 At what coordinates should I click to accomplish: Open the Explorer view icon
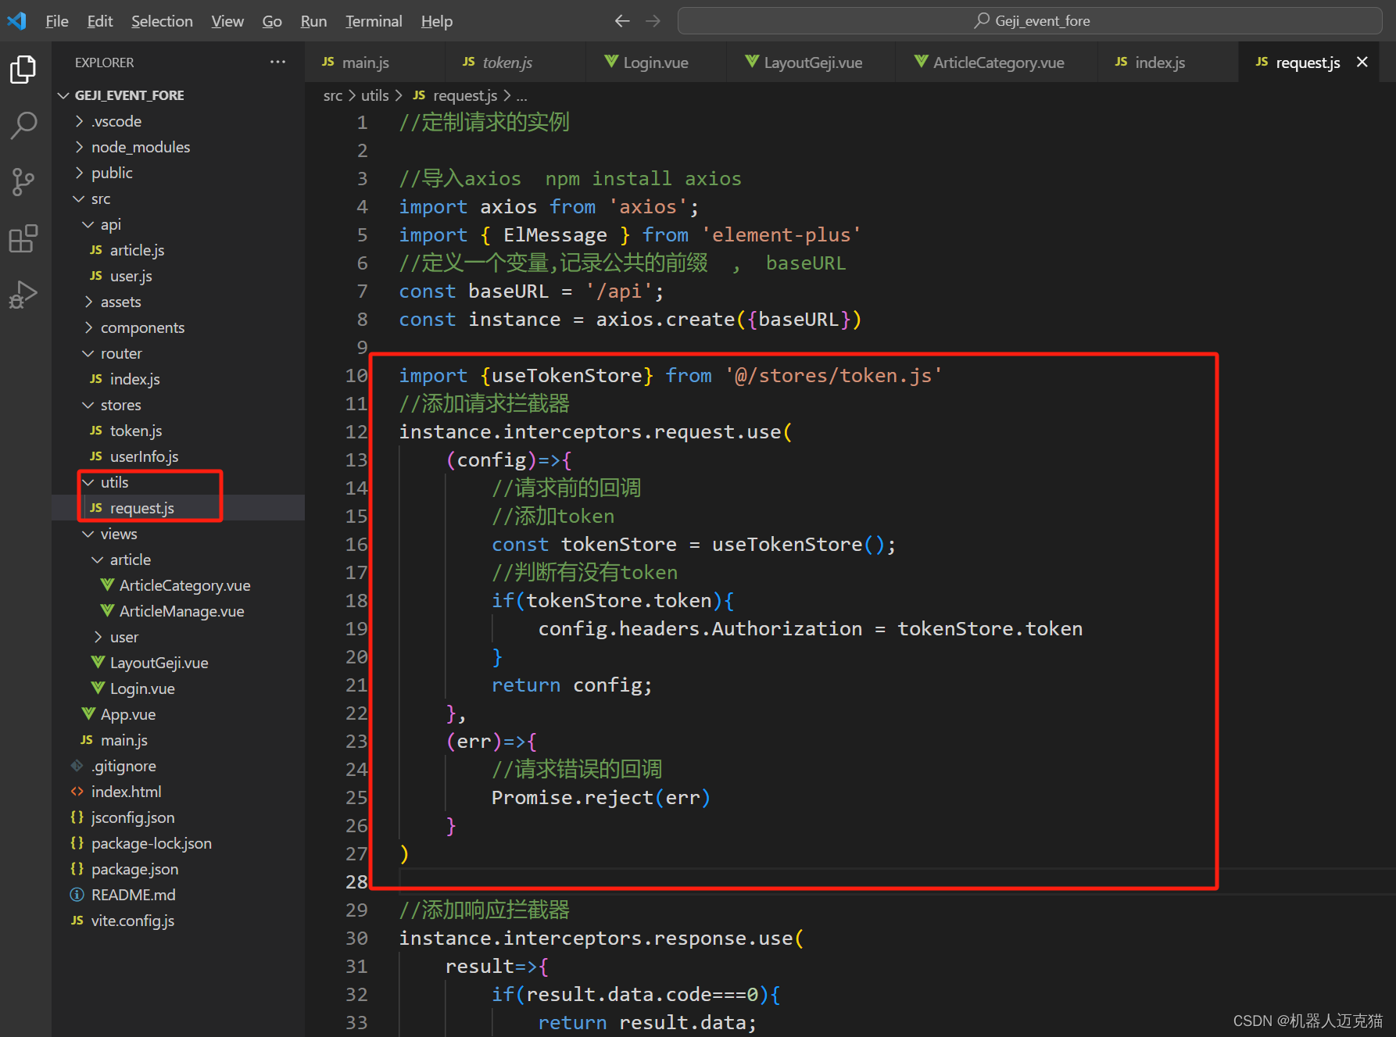23,69
